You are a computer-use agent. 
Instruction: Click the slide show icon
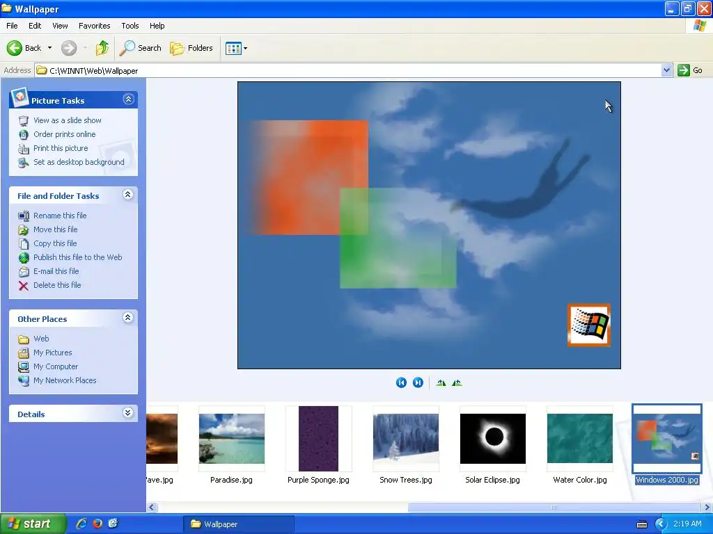pyautogui.click(x=24, y=120)
